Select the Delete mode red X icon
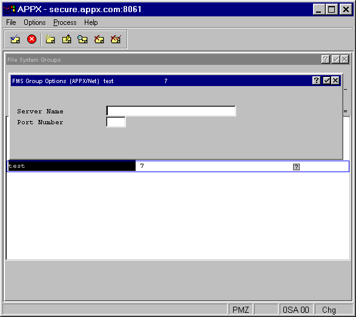Screen dimensions: 356x317 point(99,39)
